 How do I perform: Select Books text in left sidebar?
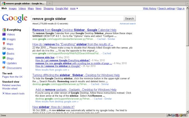tap(11, 54)
